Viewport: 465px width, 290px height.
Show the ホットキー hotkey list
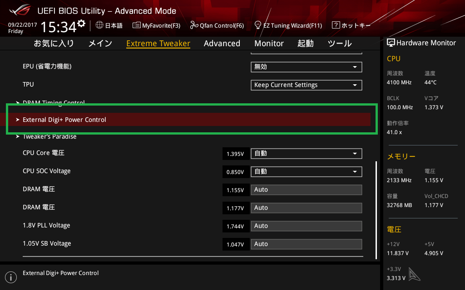click(x=351, y=25)
